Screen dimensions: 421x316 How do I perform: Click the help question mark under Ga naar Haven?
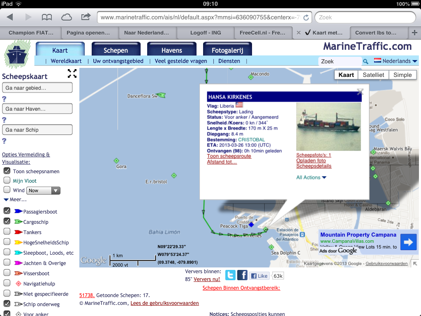4,120
